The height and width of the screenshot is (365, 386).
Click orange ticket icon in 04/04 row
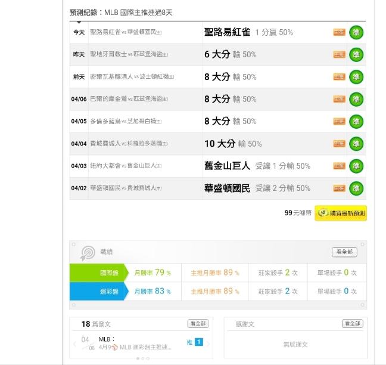(339, 144)
